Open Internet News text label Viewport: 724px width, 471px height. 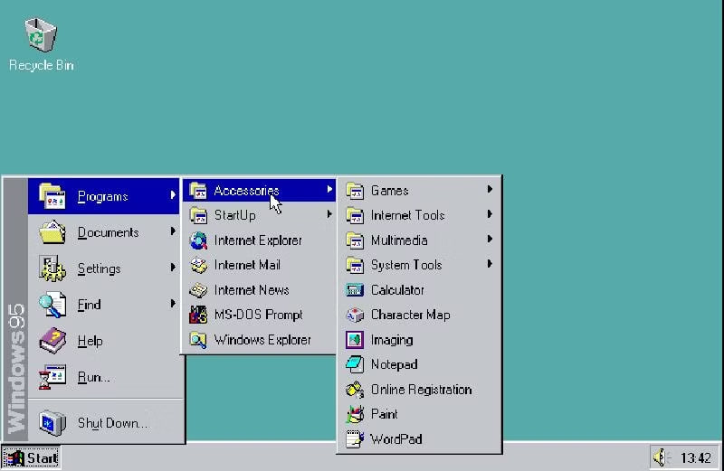[x=252, y=290]
